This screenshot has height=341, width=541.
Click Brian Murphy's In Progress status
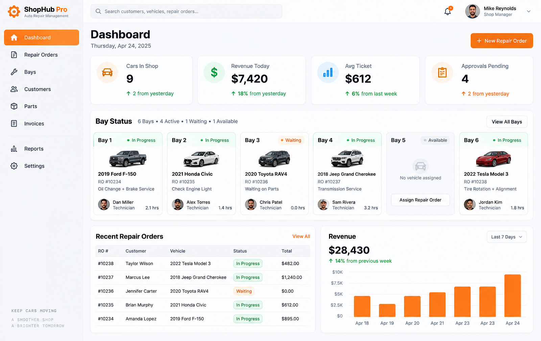point(248,305)
